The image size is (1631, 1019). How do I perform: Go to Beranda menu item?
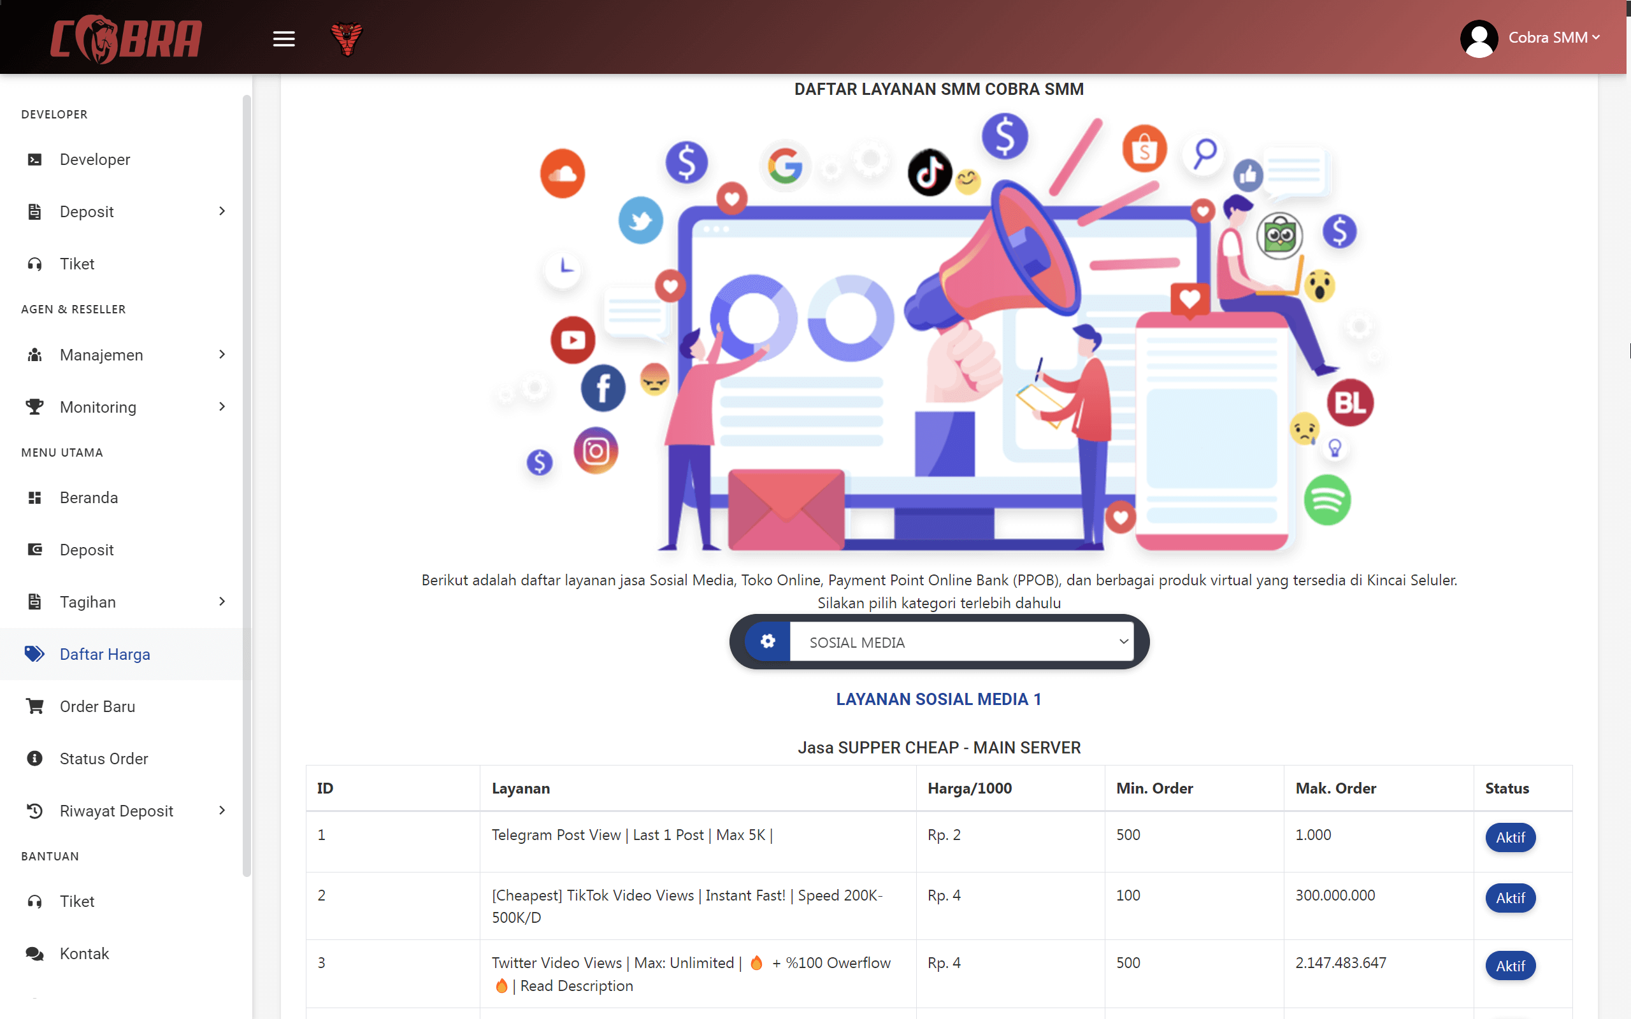click(x=89, y=498)
